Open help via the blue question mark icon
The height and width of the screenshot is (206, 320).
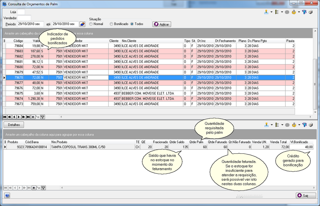(x=7, y=195)
